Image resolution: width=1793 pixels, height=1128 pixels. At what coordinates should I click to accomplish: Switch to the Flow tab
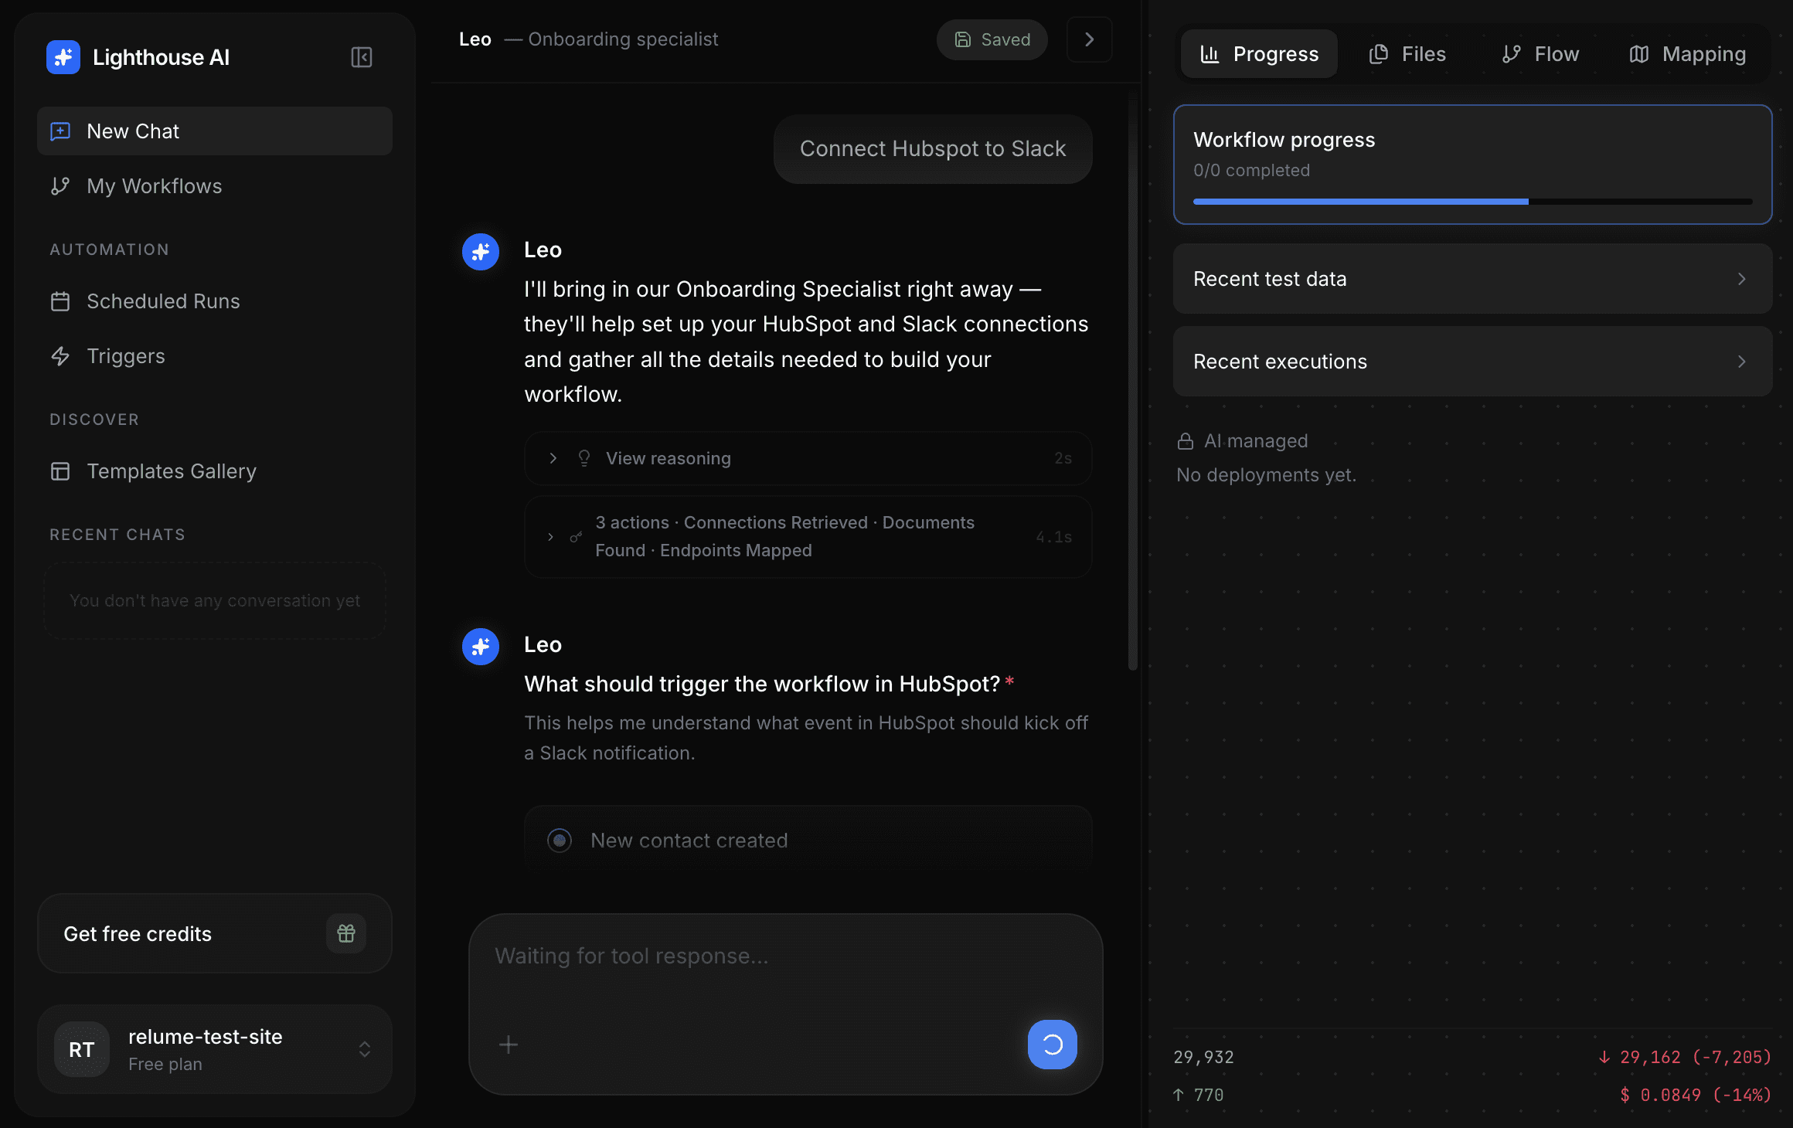(x=1540, y=54)
